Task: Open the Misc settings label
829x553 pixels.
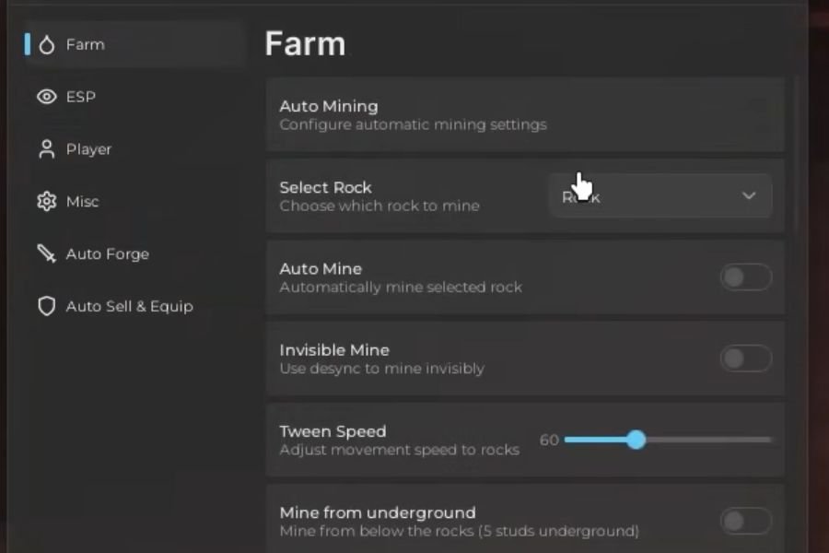Action: coord(83,202)
